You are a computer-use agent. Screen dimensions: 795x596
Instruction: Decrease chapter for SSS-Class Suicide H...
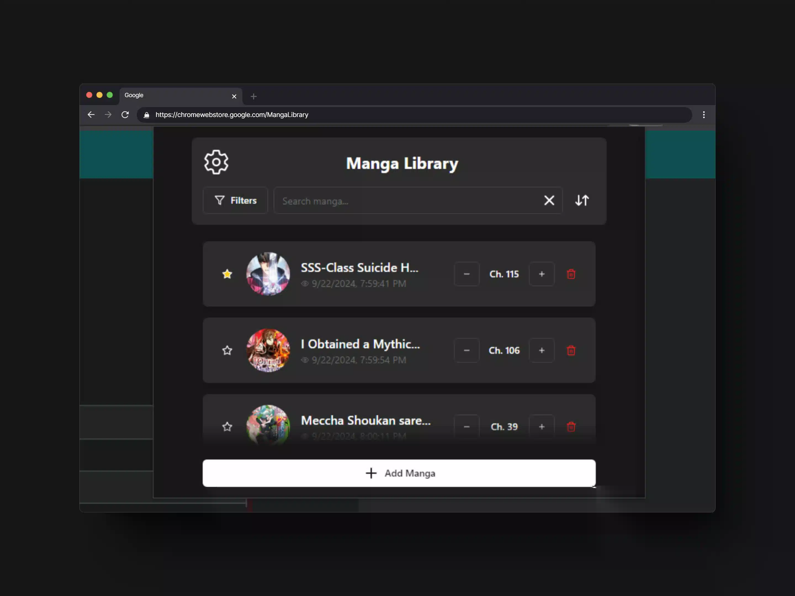(467, 274)
